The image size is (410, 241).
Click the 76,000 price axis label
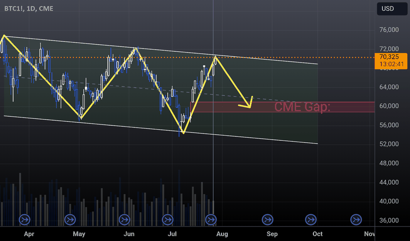(x=389, y=30)
